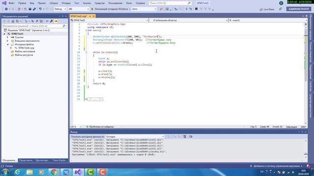Screen dimensions: 314x176
Task: Click the bookmark icon in main toolbar
Action: [x=196, y=9]
